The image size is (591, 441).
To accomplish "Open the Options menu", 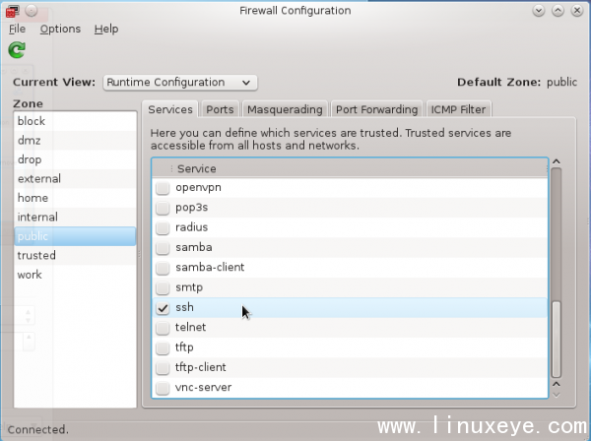I will click(x=60, y=29).
